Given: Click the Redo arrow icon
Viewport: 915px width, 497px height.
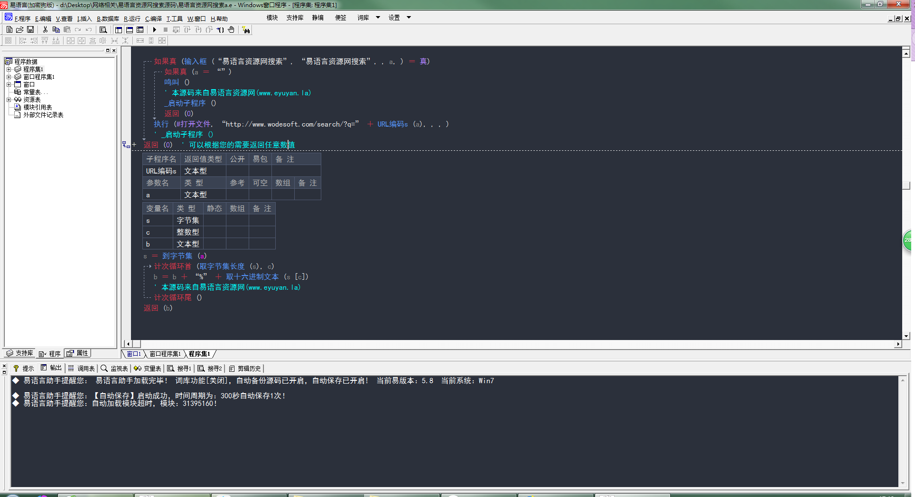Looking at the screenshot, I should coord(78,29).
